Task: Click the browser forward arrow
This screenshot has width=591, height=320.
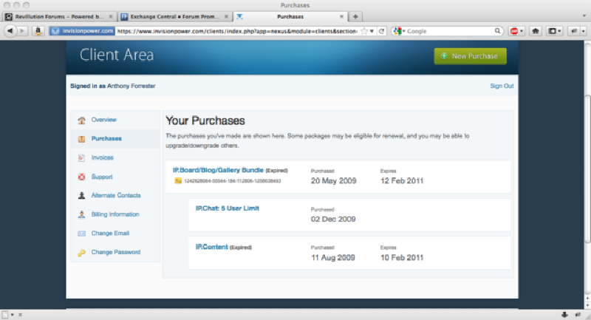Action: [x=22, y=31]
